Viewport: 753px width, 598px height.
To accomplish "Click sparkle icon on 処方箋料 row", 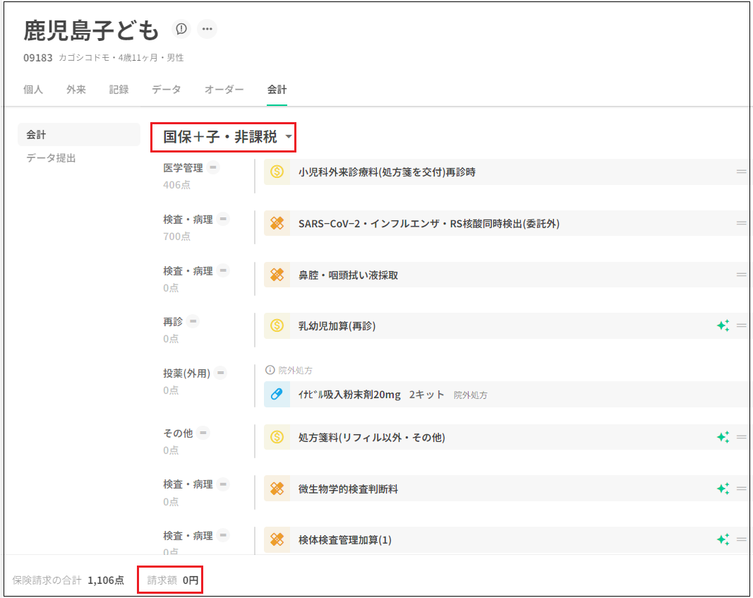I will (723, 438).
